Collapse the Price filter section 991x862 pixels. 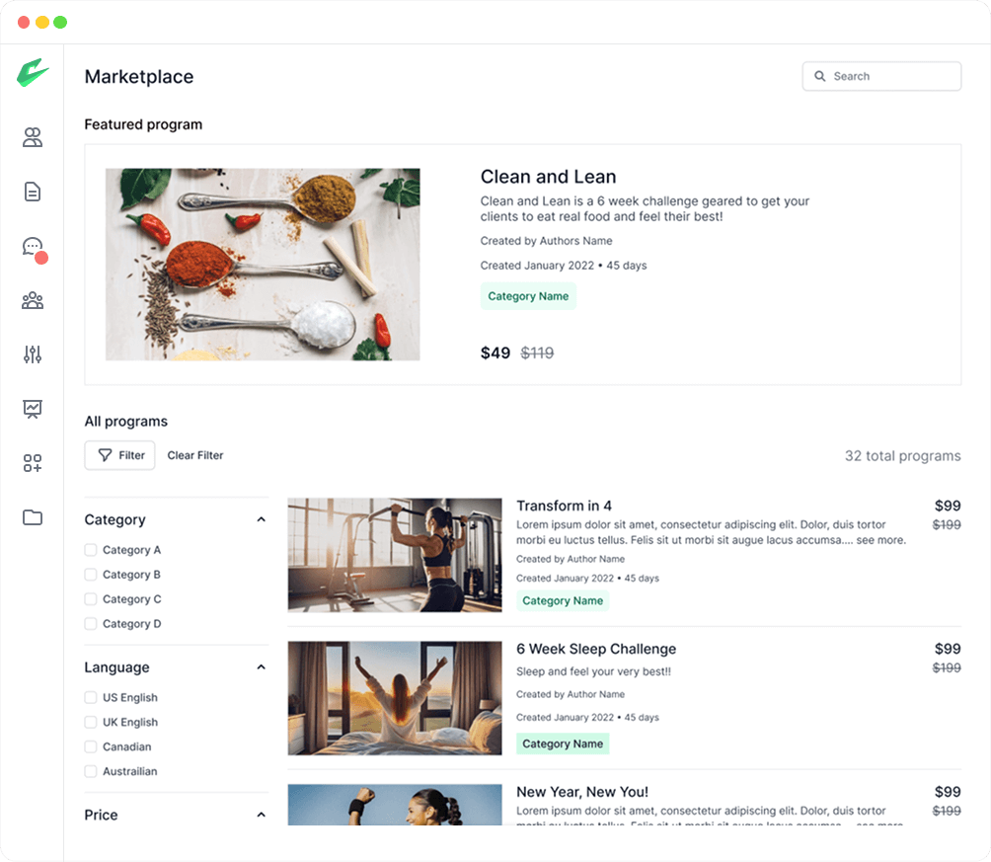pos(261,815)
